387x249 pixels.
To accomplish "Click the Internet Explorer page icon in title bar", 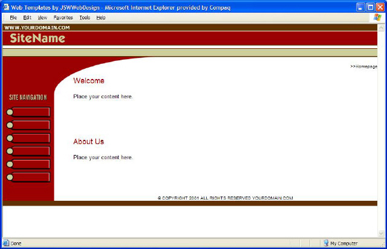I will (x=6, y=7).
